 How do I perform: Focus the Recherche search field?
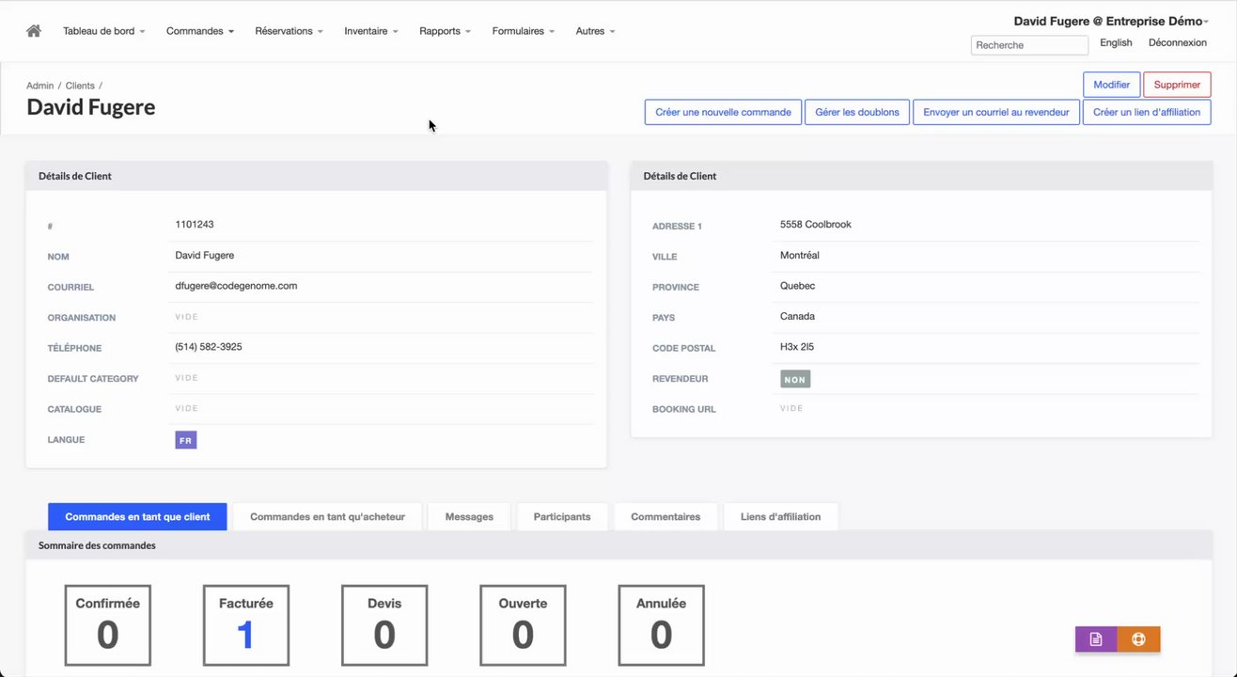[x=1029, y=45]
